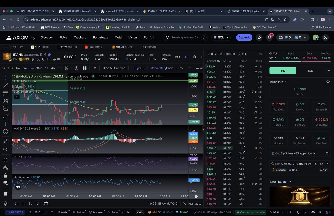Toggle log scale on chart
Viewport: 334px width, 216px height.
pyautogui.click(x=190, y=203)
